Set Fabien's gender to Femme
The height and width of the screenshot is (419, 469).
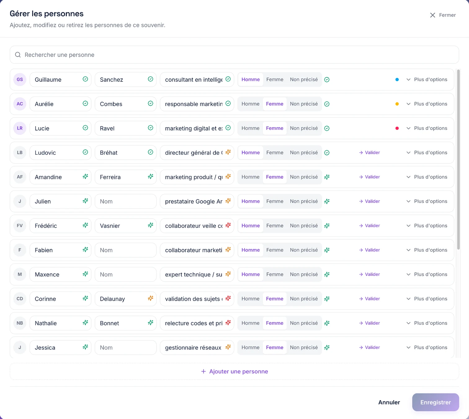275,250
